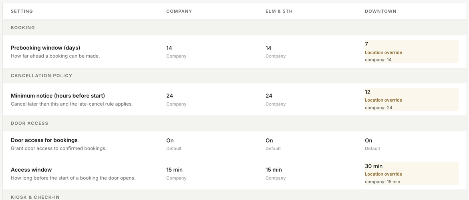The image size is (469, 200).
Task: Click 'Location override' label in Minimum notice row
Action: (x=383, y=100)
